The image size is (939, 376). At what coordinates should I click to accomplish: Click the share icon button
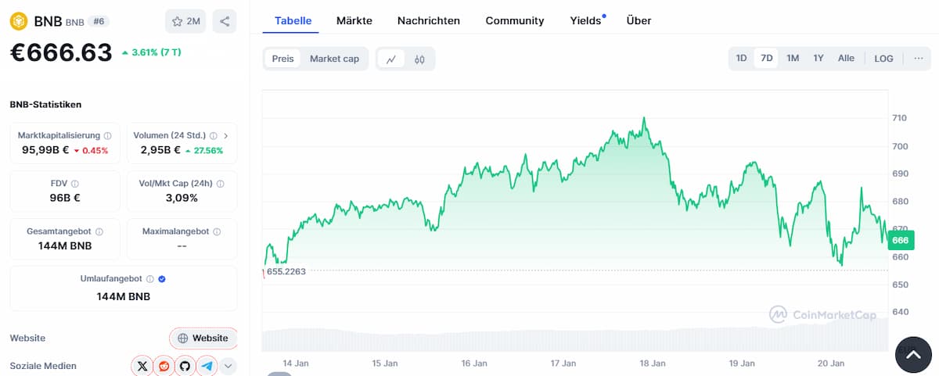(x=225, y=21)
